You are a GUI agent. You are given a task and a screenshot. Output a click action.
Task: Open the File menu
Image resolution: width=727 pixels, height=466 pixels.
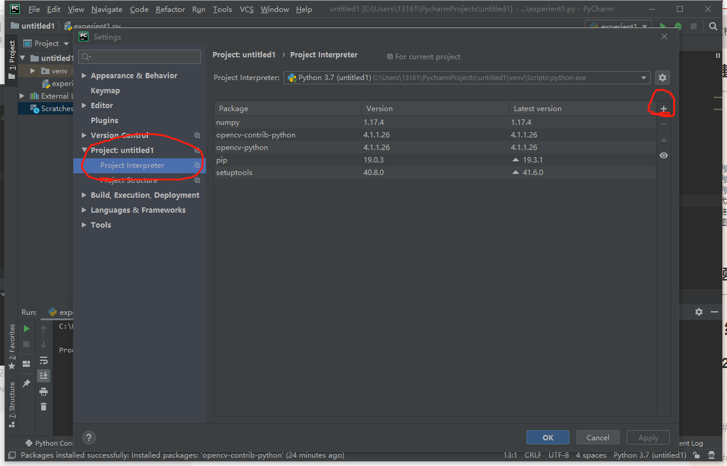(34, 9)
